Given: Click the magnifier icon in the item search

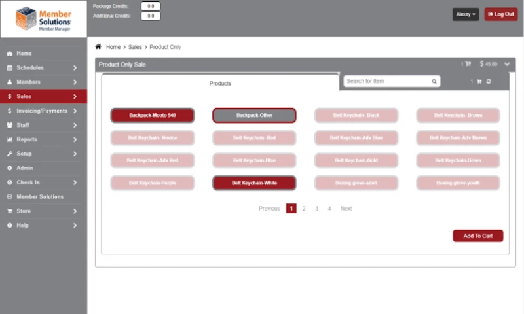Looking at the screenshot, I should pos(434,82).
